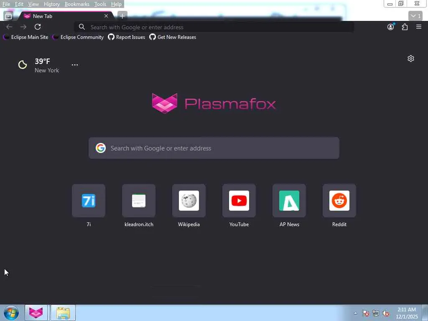Minimize the browser window
This screenshot has height=321, width=428.
(x=390, y=4)
